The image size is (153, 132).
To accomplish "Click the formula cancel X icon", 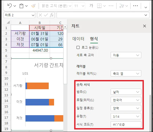I will point(40,15).
